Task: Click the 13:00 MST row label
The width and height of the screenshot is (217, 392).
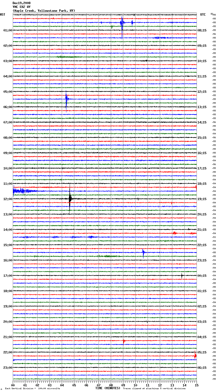Action: click(8, 214)
